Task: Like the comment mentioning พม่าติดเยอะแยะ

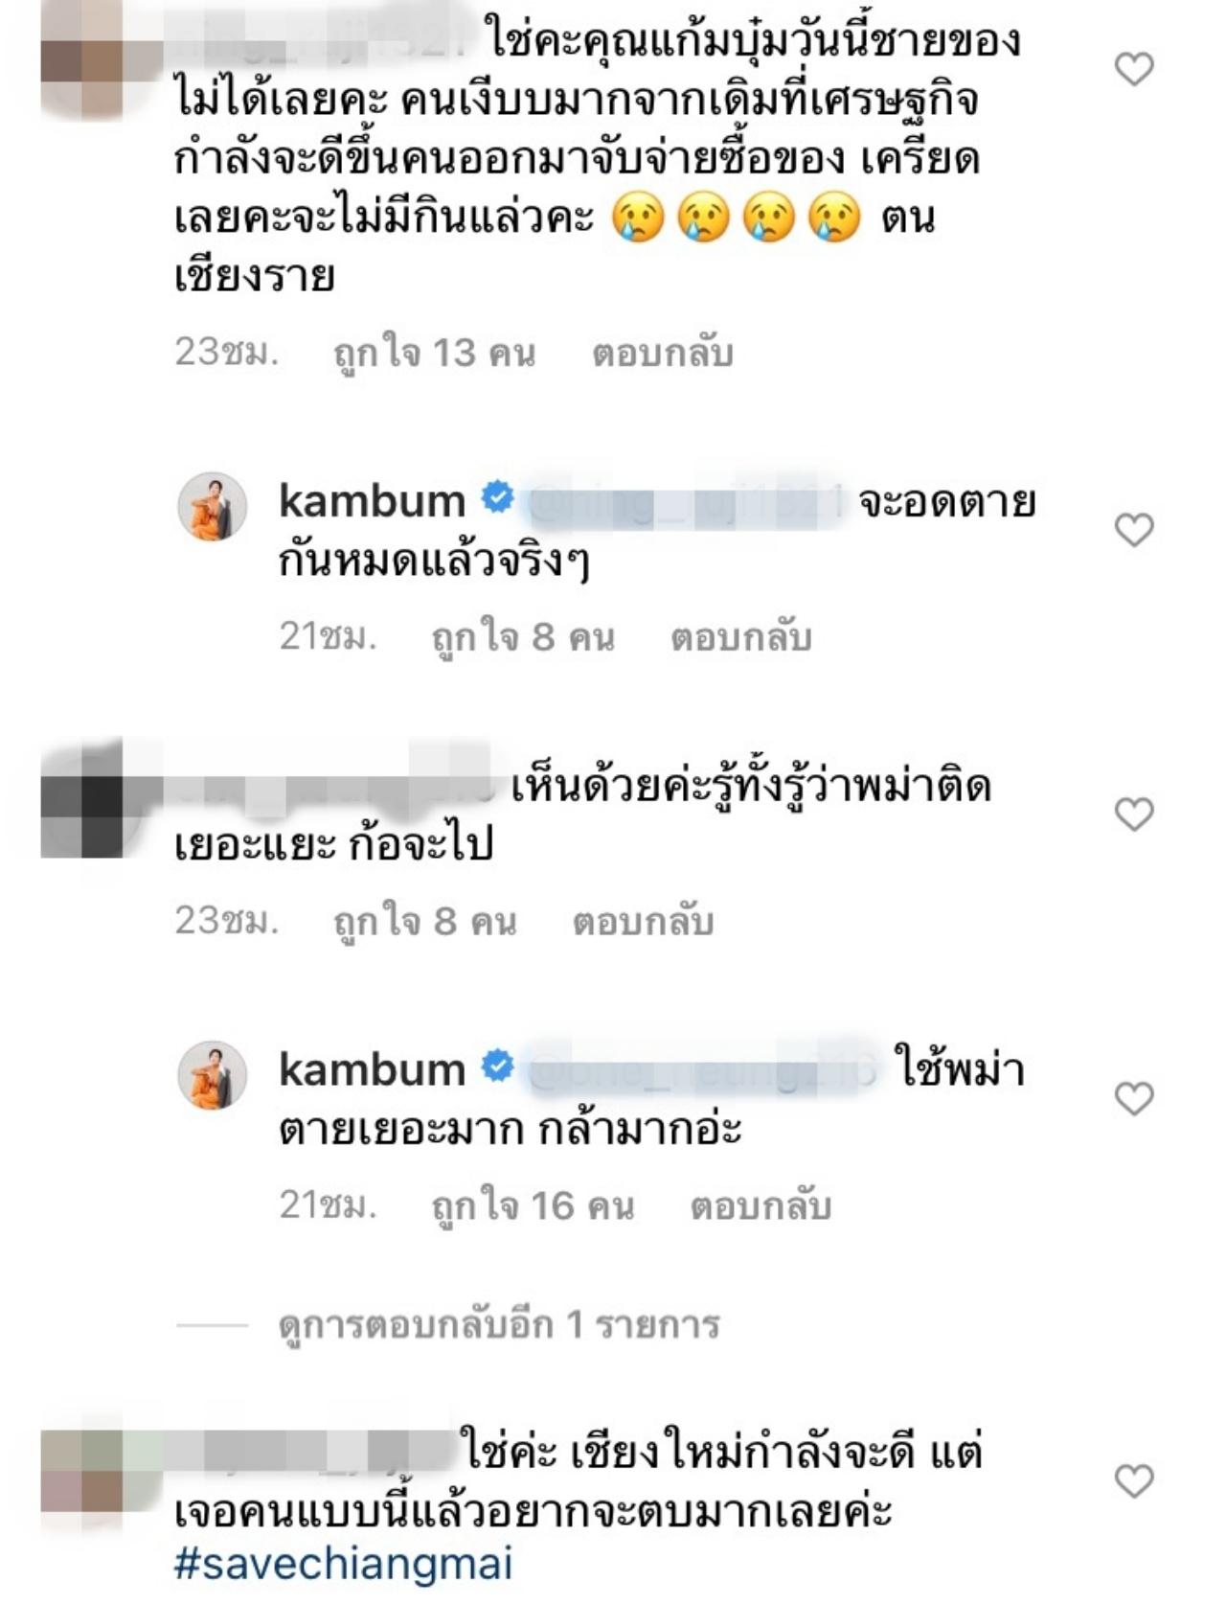Action: (1135, 814)
